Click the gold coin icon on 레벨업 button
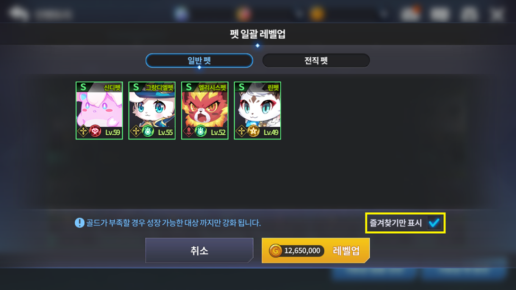The image size is (516, 290). (x=276, y=251)
